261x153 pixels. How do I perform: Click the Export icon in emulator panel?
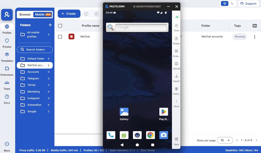(176, 76)
